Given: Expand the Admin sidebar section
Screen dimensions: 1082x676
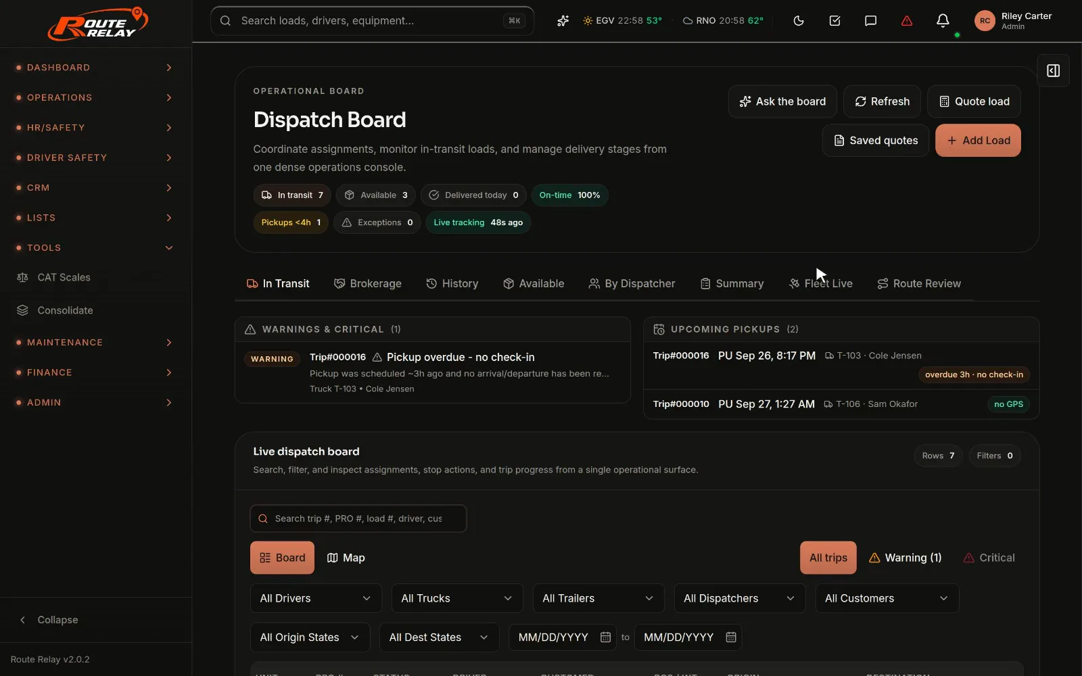Looking at the screenshot, I should [96, 402].
